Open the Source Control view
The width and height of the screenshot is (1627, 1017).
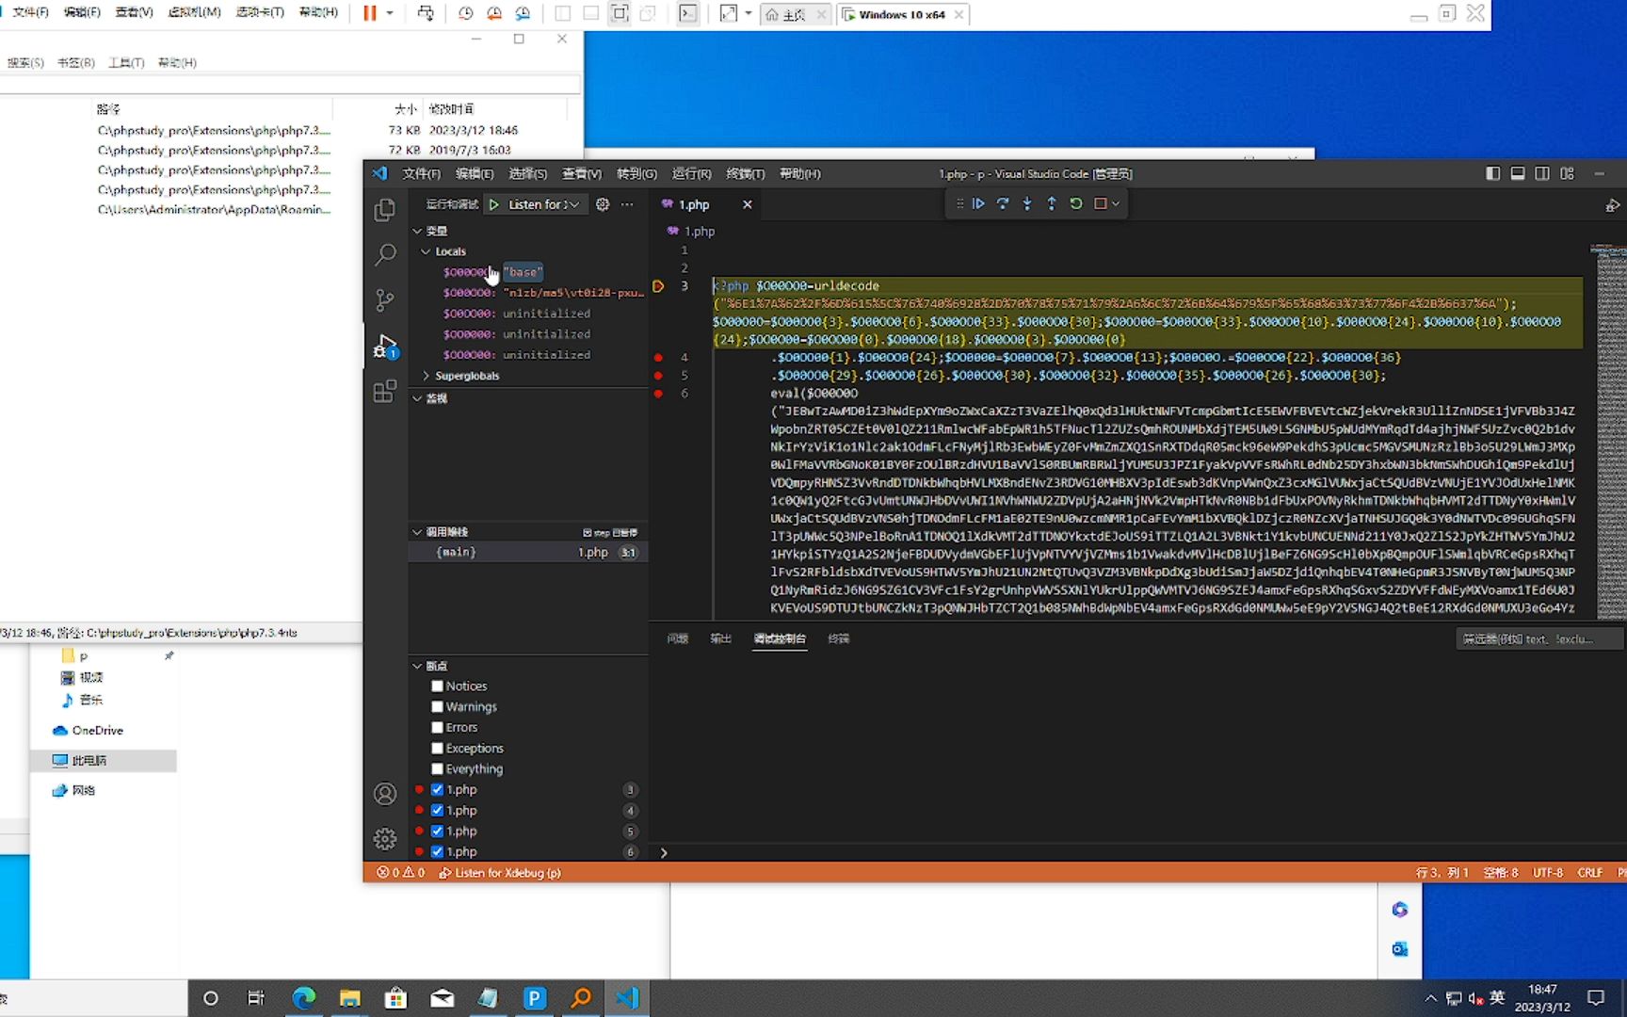pos(385,300)
